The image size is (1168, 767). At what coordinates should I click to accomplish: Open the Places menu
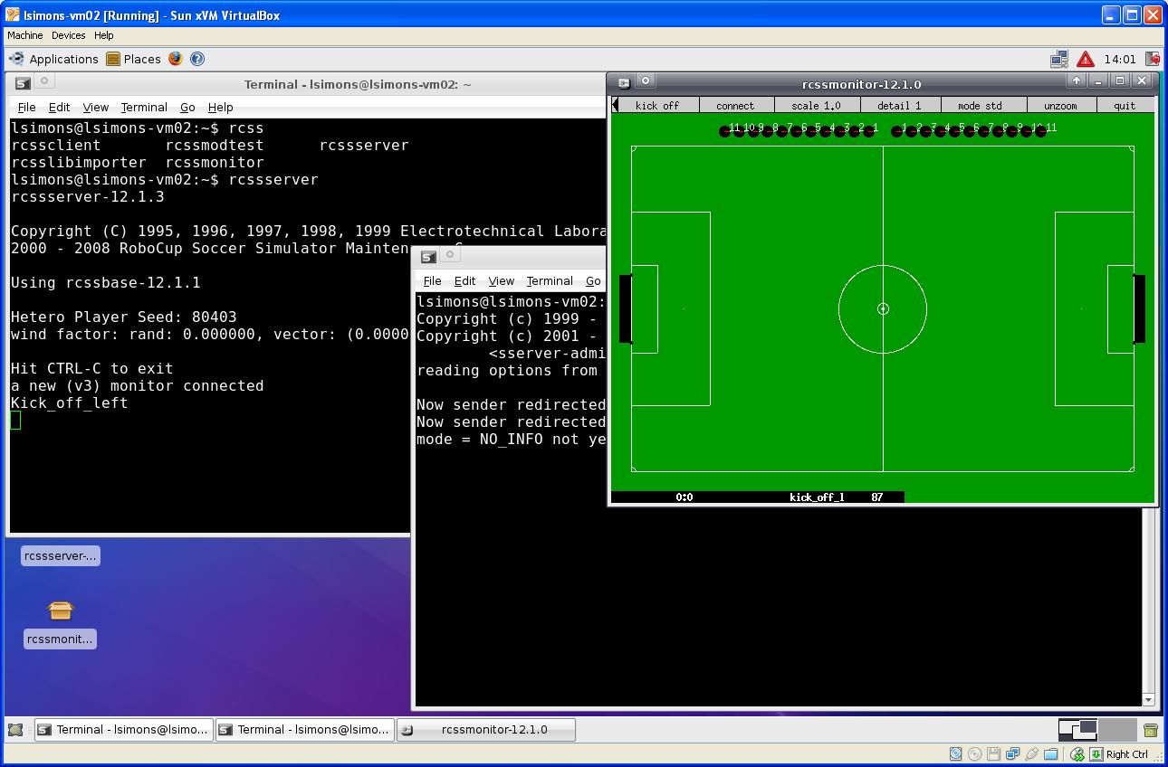coord(134,59)
